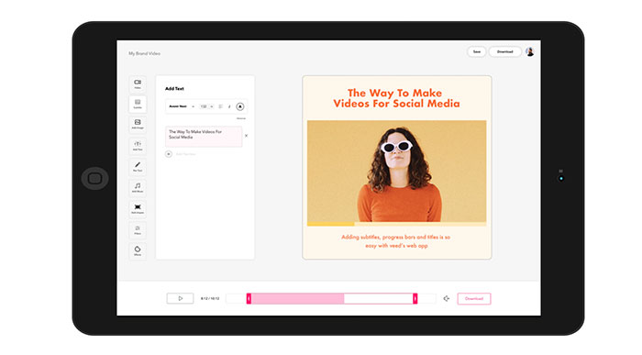The image size is (642, 355).
Task: Toggle italic text formatting
Action: (x=229, y=106)
